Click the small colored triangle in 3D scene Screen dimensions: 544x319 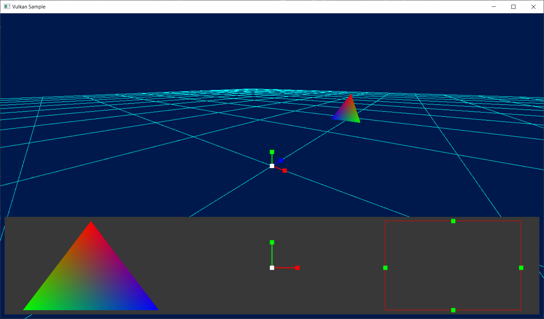347,111
